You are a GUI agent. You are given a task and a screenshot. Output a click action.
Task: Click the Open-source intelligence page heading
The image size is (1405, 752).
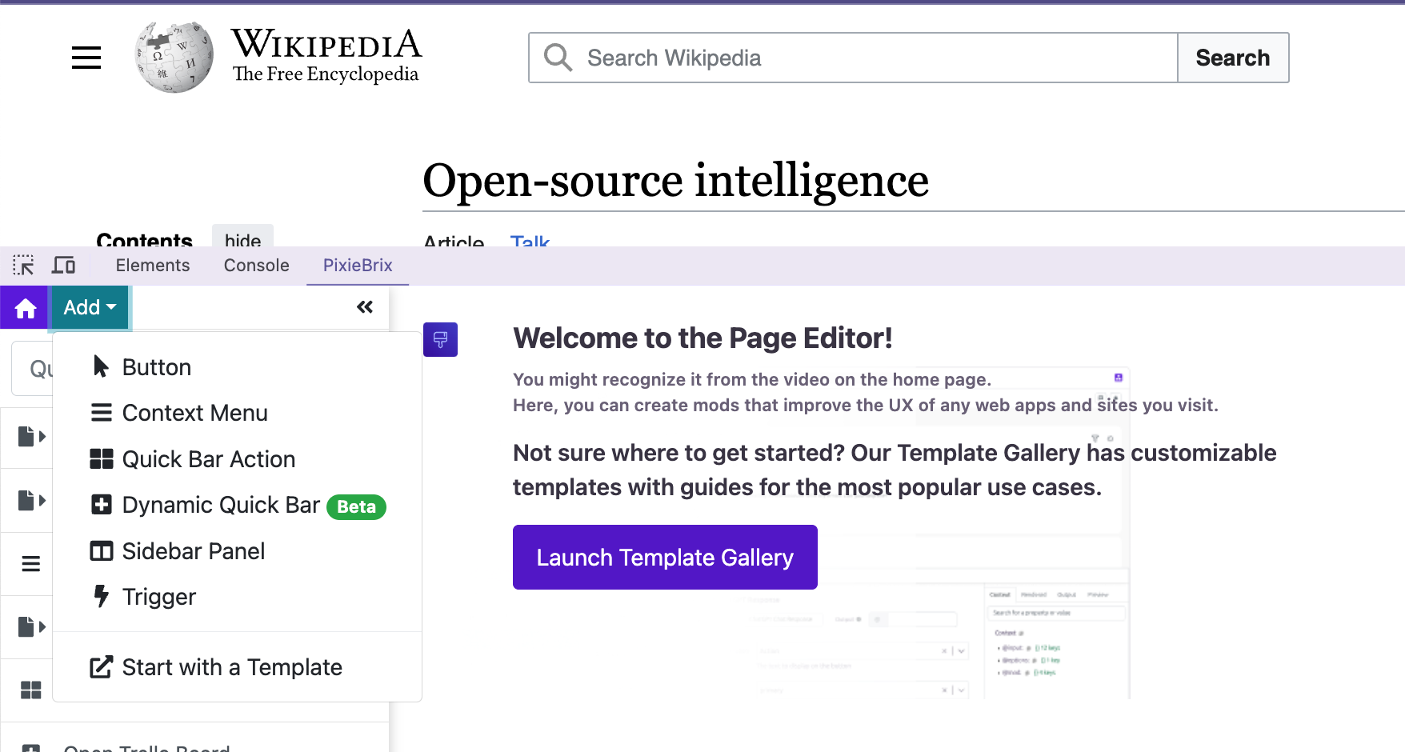click(675, 180)
